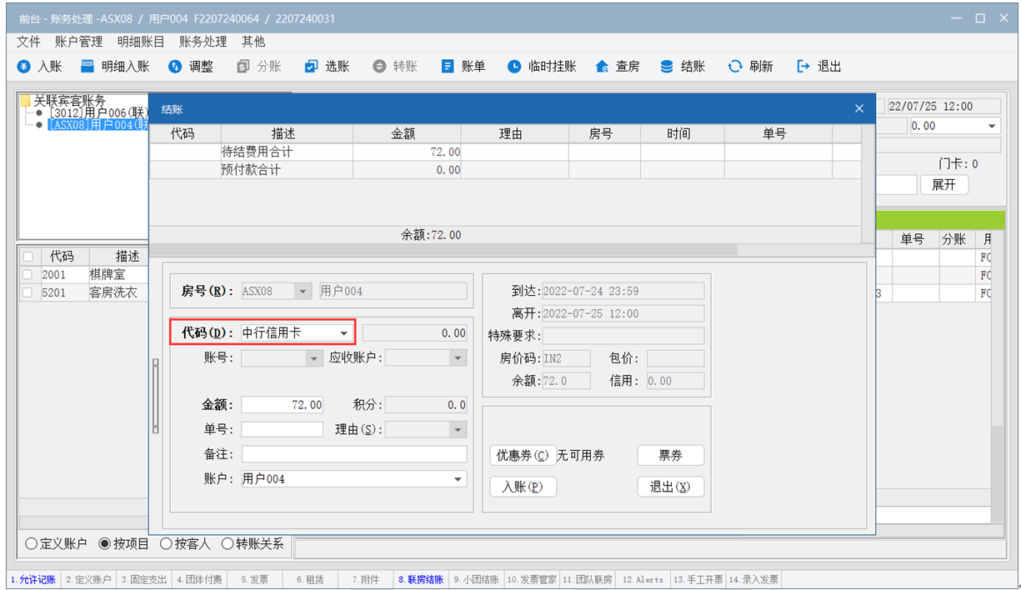Image resolution: width=1021 pixels, height=590 pixels.
Task: Open 明细入账 from the toolbar
Action: (x=88, y=67)
